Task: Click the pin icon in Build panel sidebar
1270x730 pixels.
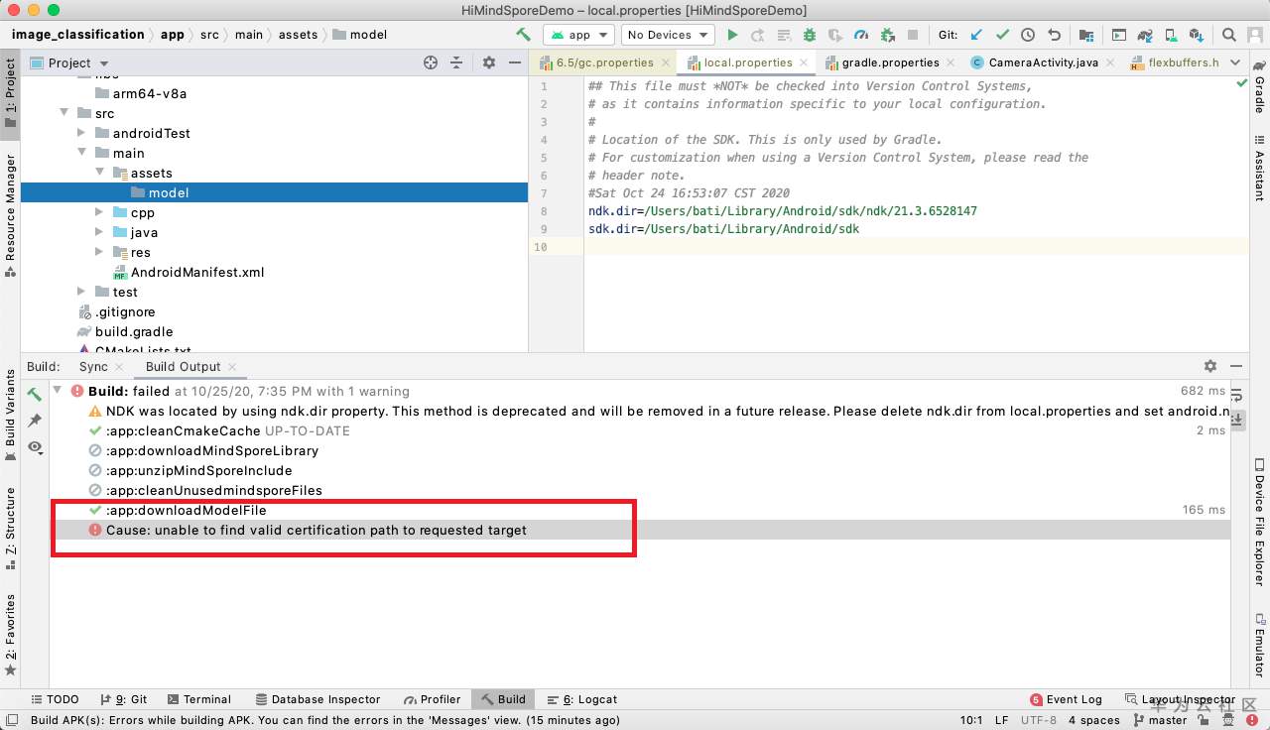Action: (35, 421)
